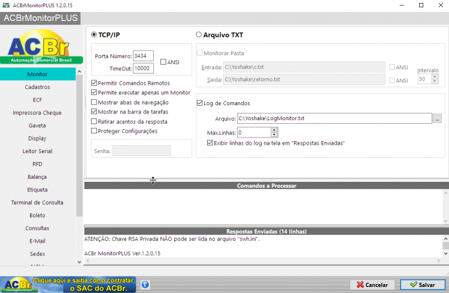Enable Mostrar abas de navegação
This screenshot has height=293, width=449.
tap(94, 102)
